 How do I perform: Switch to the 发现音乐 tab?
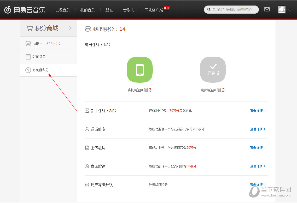tap(62, 10)
